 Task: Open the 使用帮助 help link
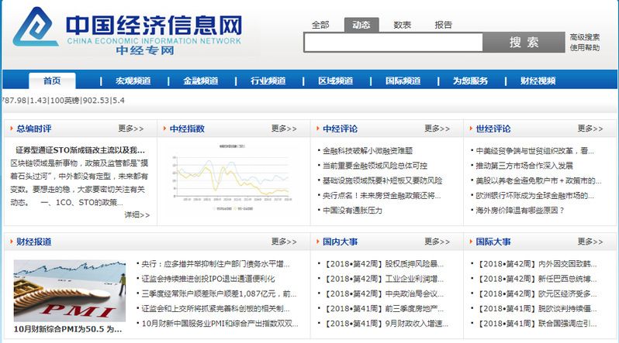click(x=584, y=47)
